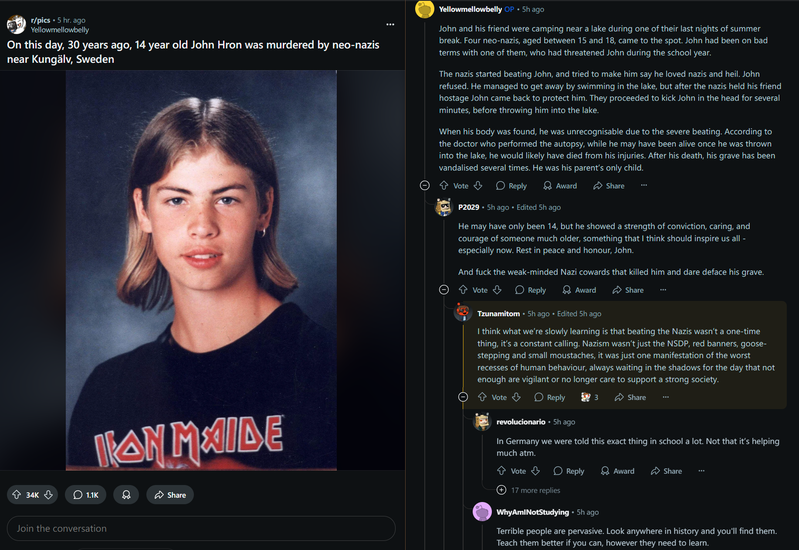Downvote the John Hron post
The image size is (799, 550).
48,495
